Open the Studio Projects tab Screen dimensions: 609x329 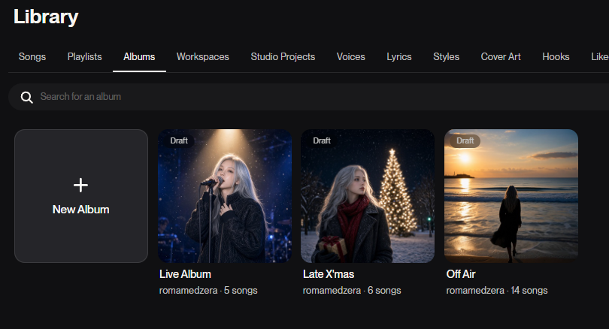(283, 56)
